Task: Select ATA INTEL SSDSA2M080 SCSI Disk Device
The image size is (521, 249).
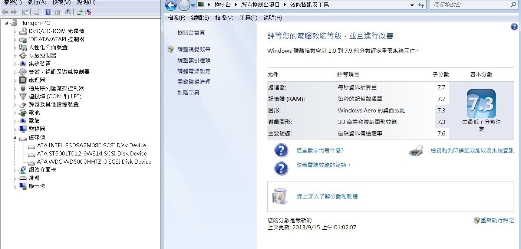Action: pos(92,145)
